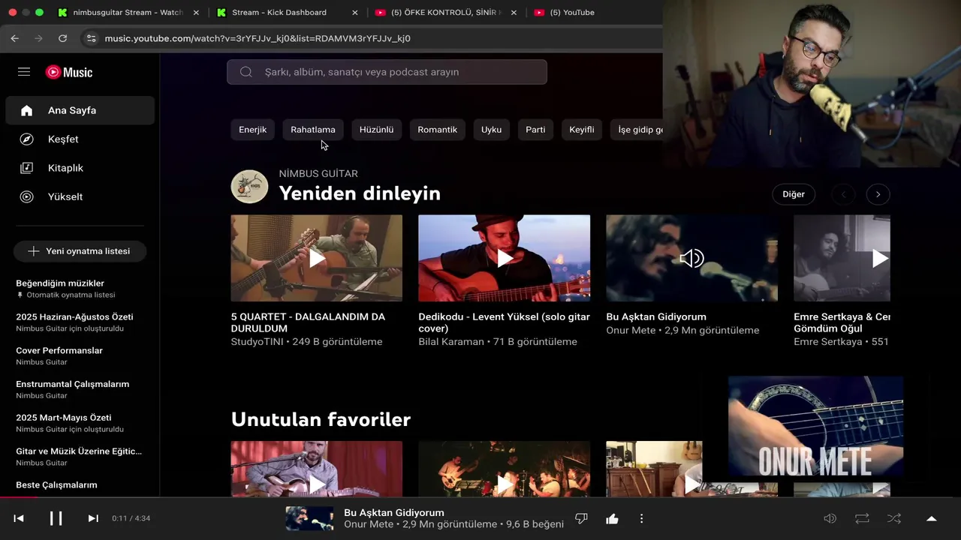This screenshot has width=961, height=540.
Task: Click the YouTube Music logo
Action: pos(69,72)
